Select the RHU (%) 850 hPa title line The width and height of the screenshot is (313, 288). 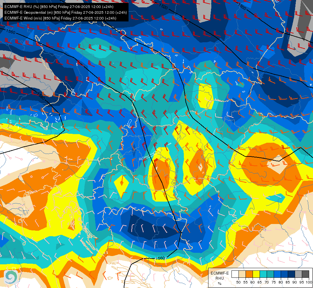pyautogui.click(x=59, y=7)
